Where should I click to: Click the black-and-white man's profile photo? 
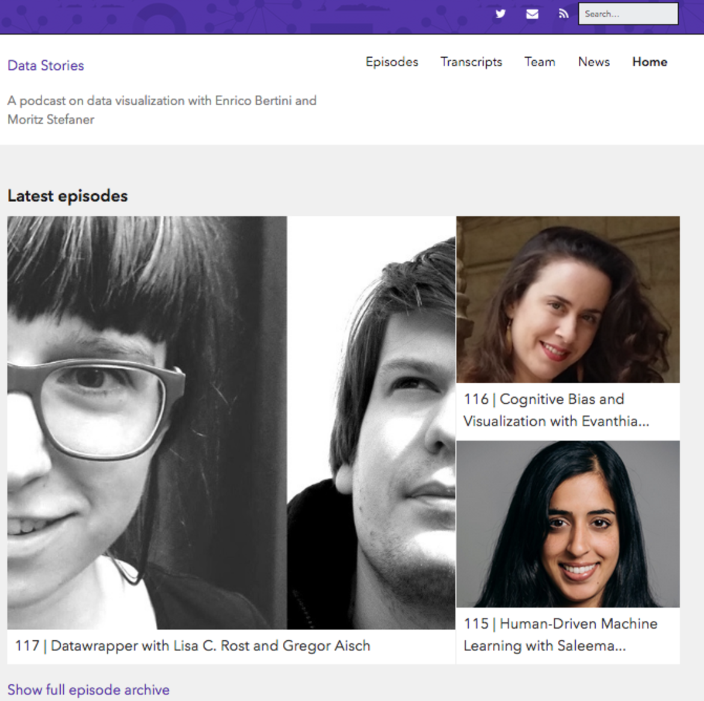(x=371, y=421)
